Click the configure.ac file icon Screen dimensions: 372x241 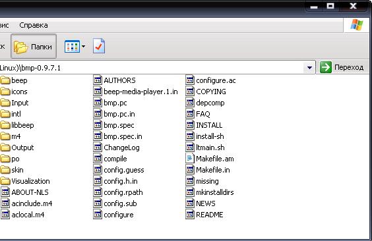click(x=189, y=80)
